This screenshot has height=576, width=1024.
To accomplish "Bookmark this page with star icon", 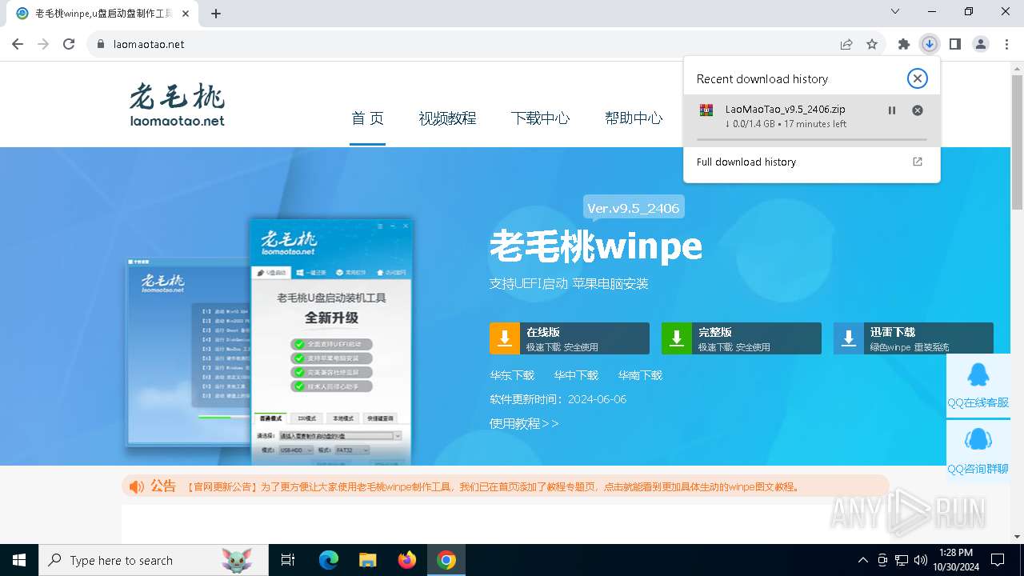I will pyautogui.click(x=872, y=44).
